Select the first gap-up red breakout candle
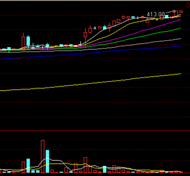The image size is (190, 176). click(x=85, y=35)
